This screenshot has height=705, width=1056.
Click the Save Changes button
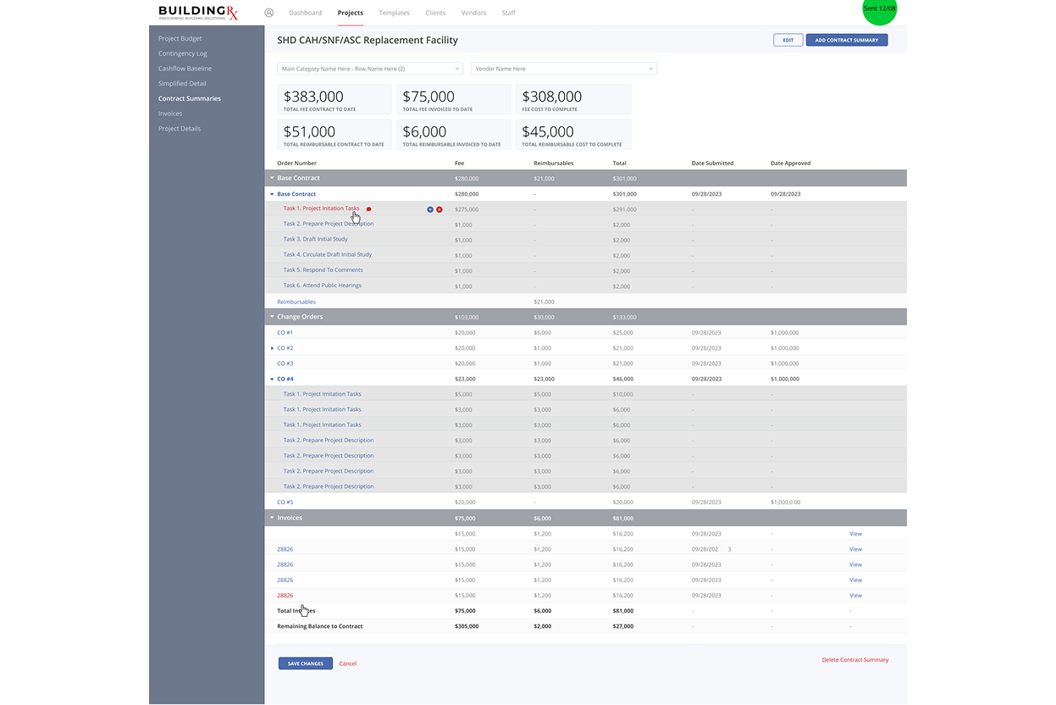coord(305,663)
